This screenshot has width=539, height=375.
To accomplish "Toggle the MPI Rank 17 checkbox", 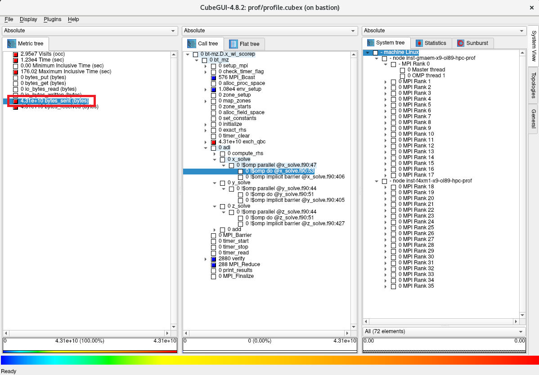I will click(x=393, y=175).
